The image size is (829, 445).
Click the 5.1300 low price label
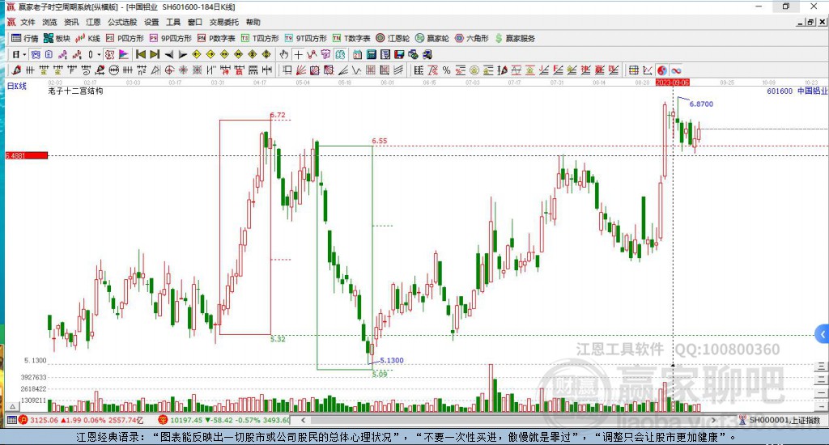(x=392, y=360)
